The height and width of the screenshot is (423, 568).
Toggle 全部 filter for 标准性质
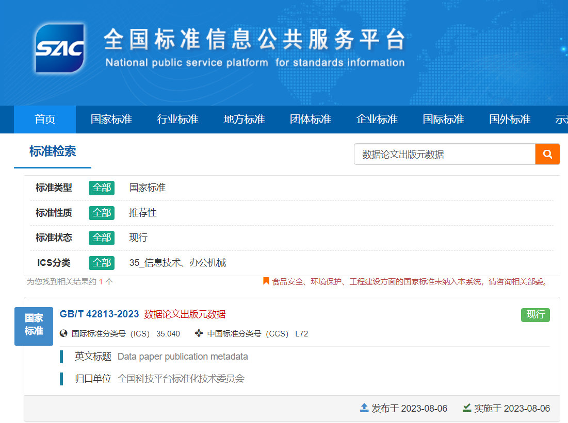(102, 212)
